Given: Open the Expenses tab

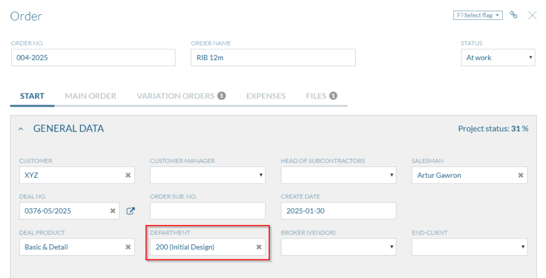Looking at the screenshot, I should [x=266, y=96].
